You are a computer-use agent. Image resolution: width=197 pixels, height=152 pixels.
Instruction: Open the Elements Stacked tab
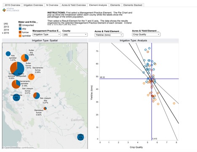pyautogui.click(x=133, y=5)
